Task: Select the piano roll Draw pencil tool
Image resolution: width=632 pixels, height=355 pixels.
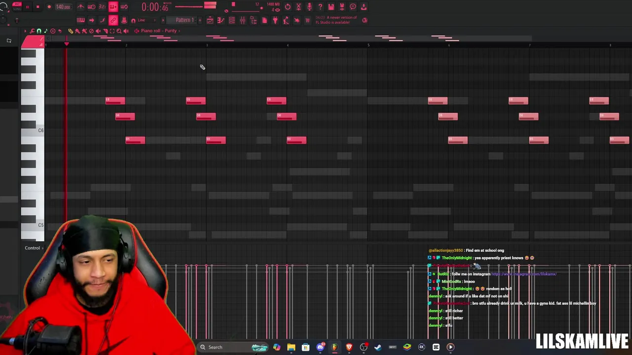Action: (x=70, y=31)
